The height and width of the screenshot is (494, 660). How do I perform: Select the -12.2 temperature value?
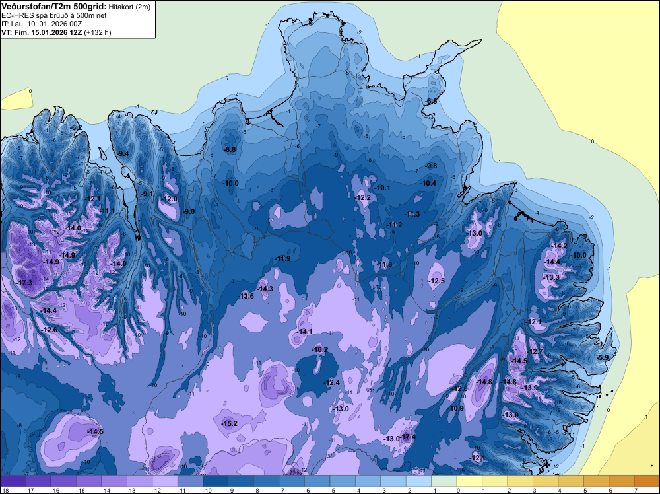coord(363,197)
